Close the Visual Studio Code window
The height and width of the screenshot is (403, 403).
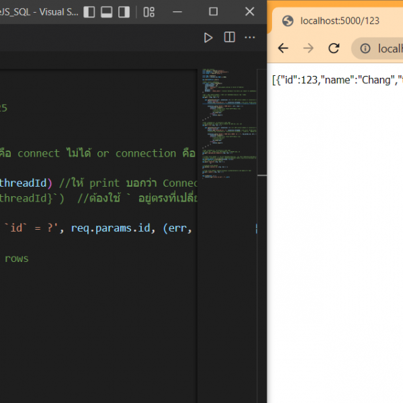coord(249,12)
